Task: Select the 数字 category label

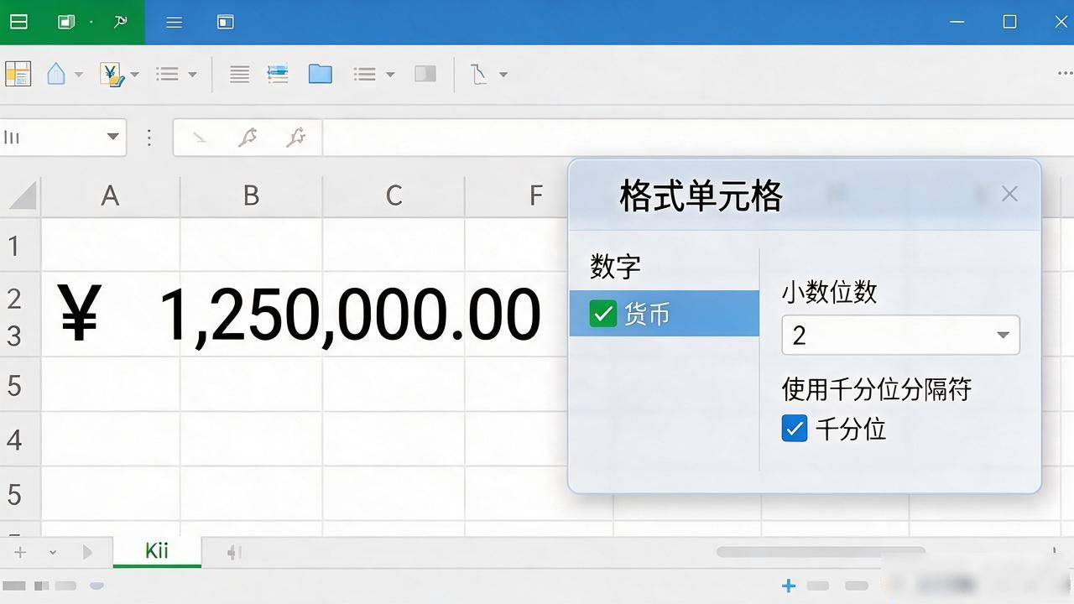Action: (615, 267)
